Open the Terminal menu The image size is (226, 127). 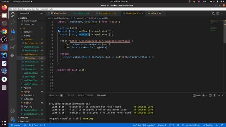pos(44,9)
